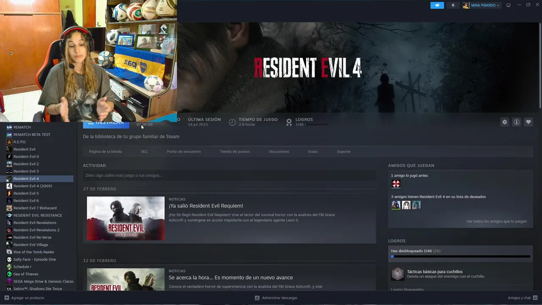
Task: Click the activity comment input field
Action: 230,175
